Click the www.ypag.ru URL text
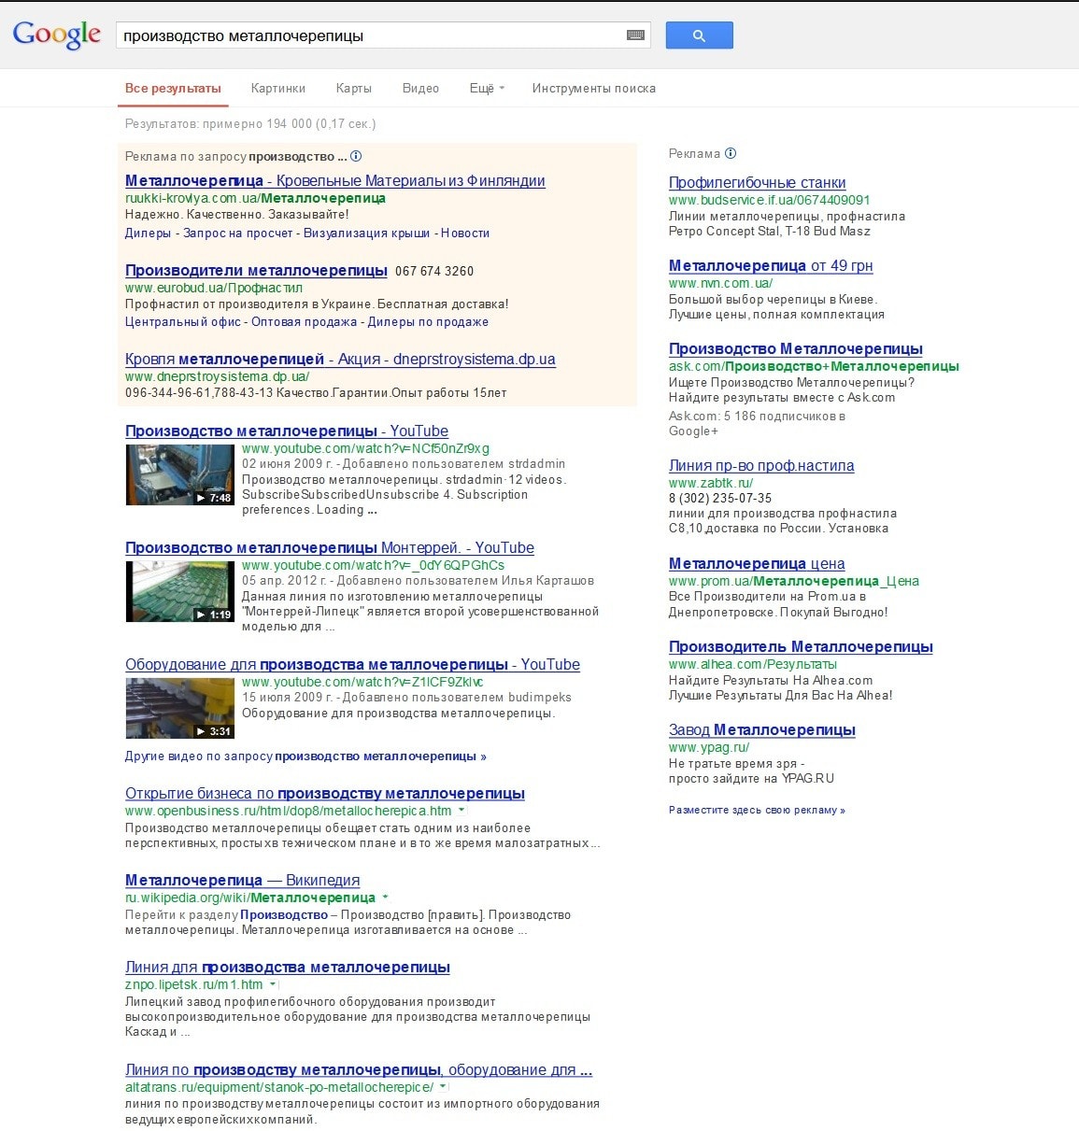This screenshot has height=1131, width=1079. 709,747
